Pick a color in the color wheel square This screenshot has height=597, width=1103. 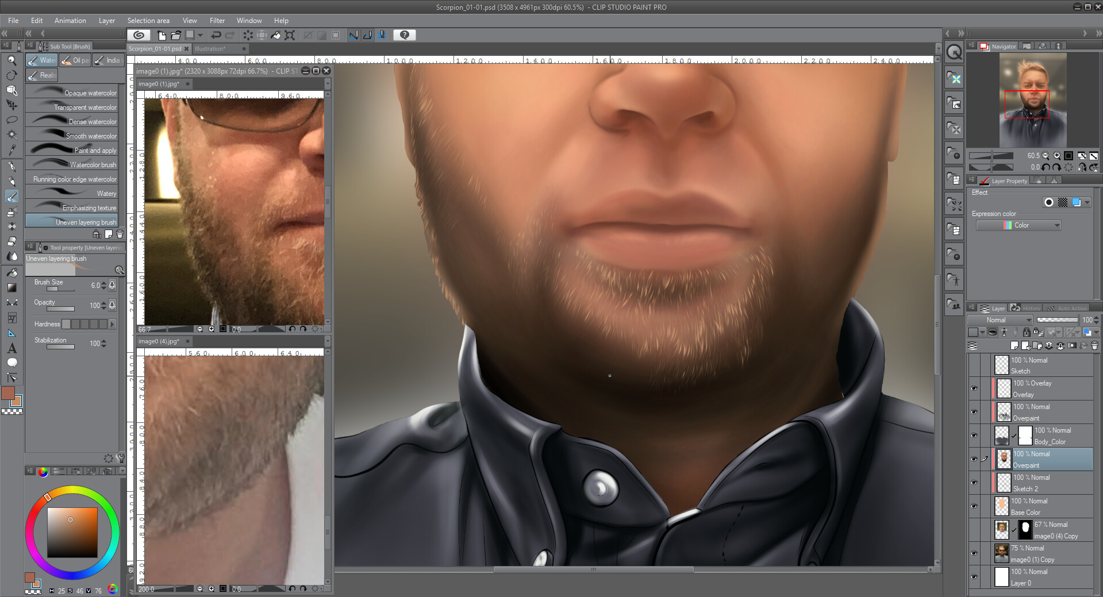pos(72,532)
